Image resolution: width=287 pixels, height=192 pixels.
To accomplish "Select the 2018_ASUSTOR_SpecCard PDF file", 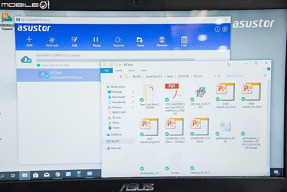I will (175, 99).
